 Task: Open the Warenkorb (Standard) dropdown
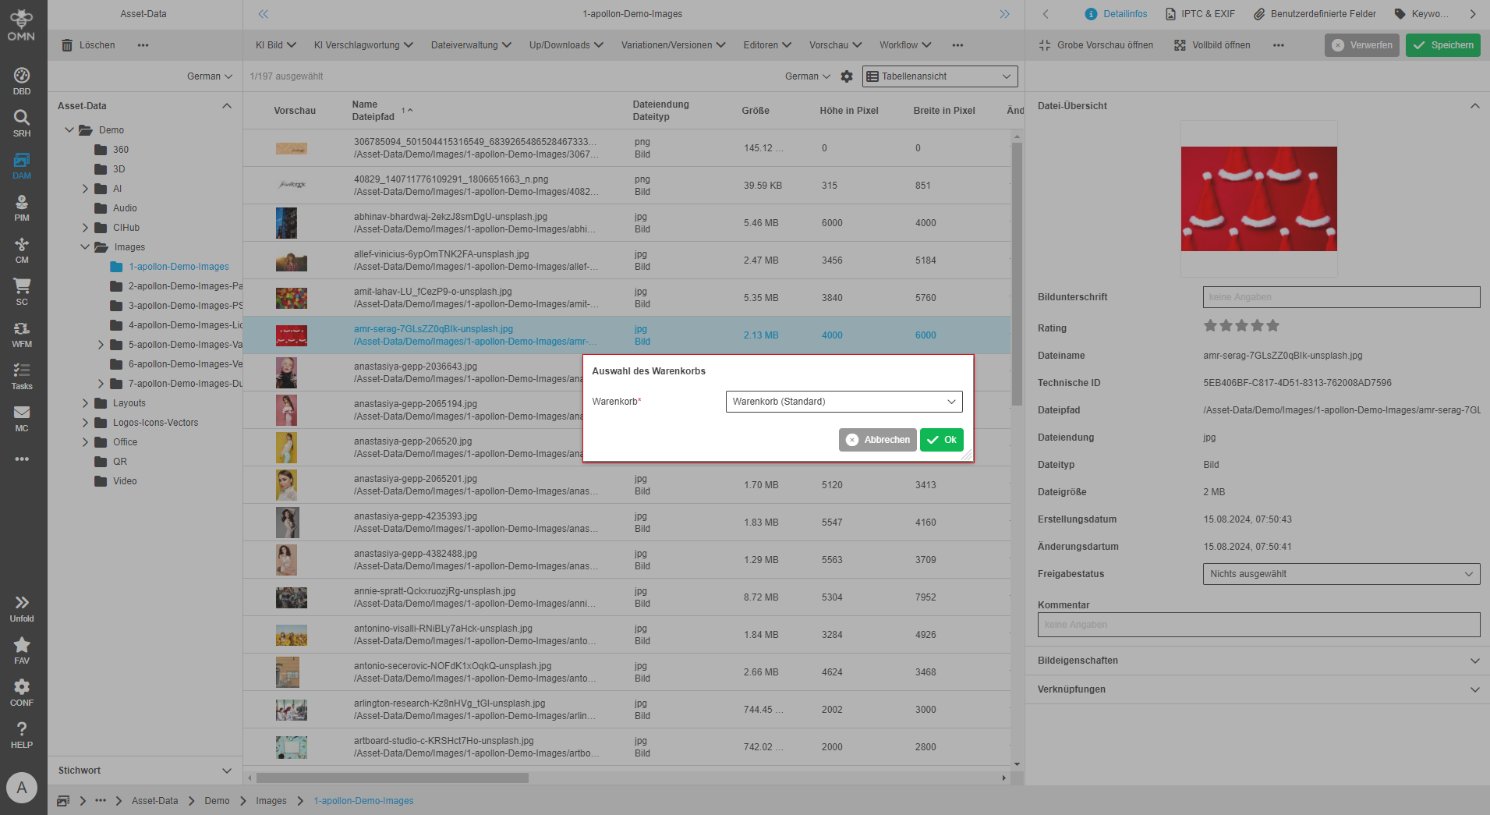pyautogui.click(x=844, y=402)
